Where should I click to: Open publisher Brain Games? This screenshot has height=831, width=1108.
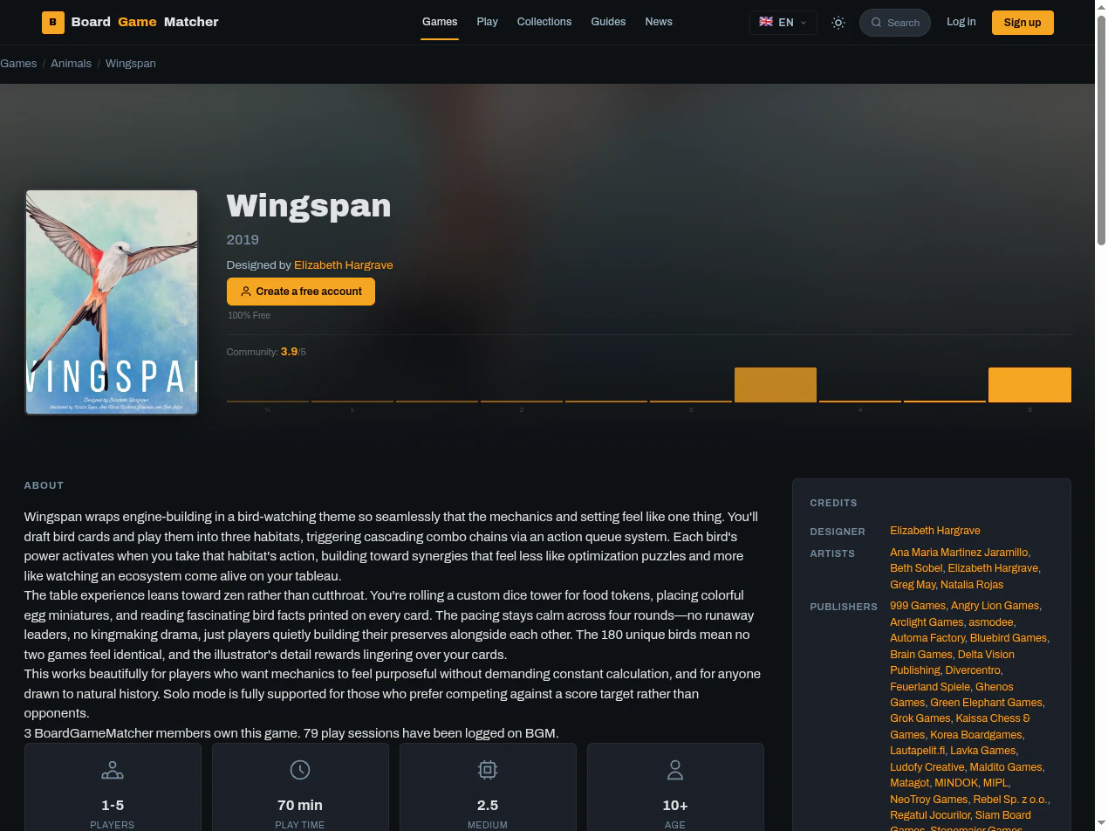(x=921, y=655)
